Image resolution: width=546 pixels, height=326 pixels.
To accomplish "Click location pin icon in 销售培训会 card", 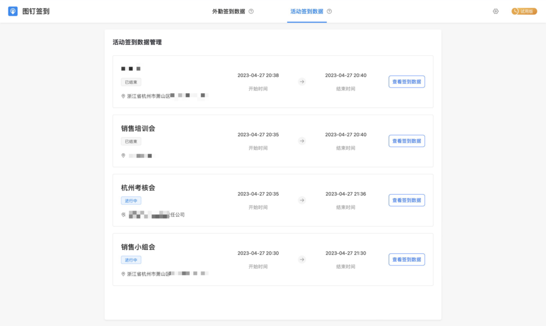I will click(123, 155).
